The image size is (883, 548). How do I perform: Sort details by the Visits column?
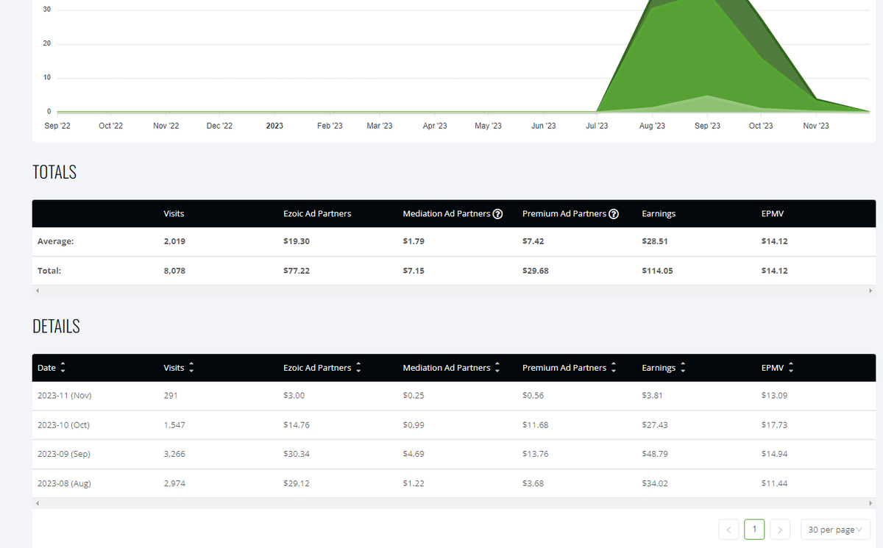(191, 367)
